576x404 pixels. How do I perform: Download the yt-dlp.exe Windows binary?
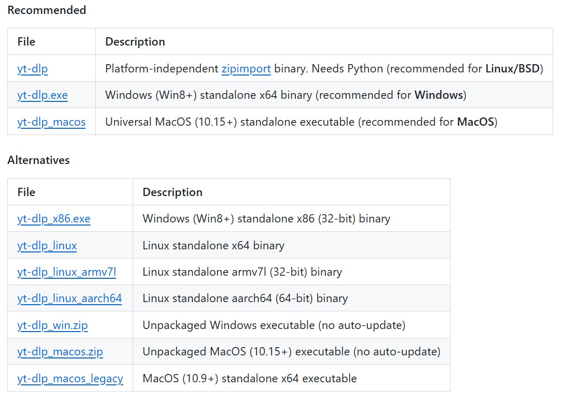(x=42, y=95)
